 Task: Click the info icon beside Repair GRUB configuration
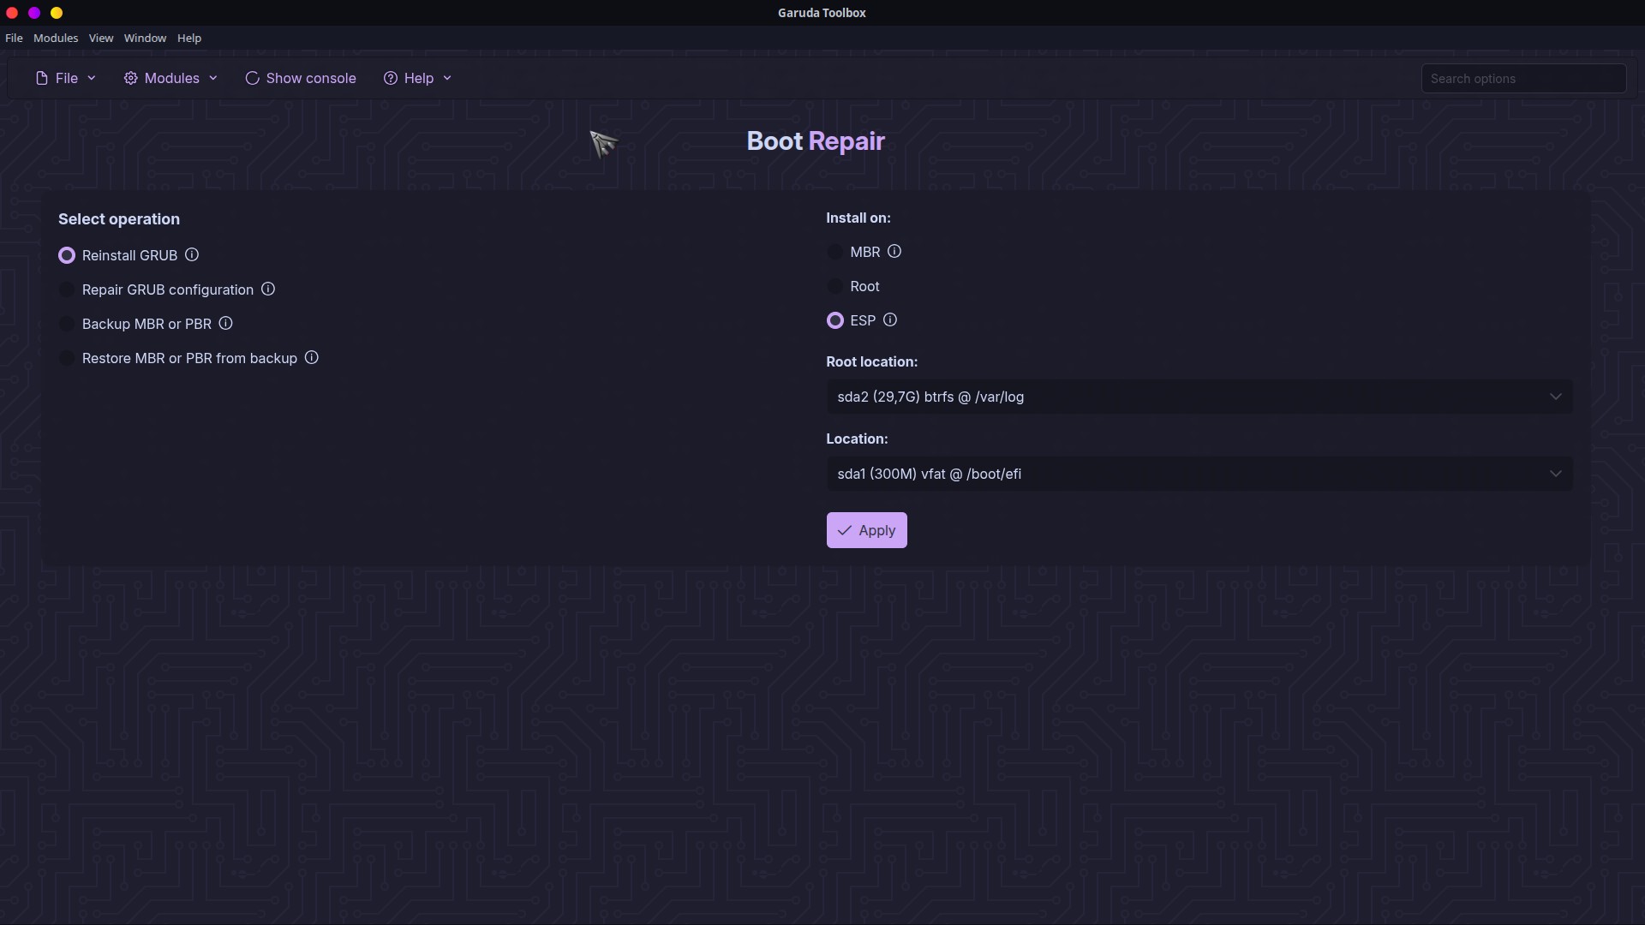[x=268, y=289]
